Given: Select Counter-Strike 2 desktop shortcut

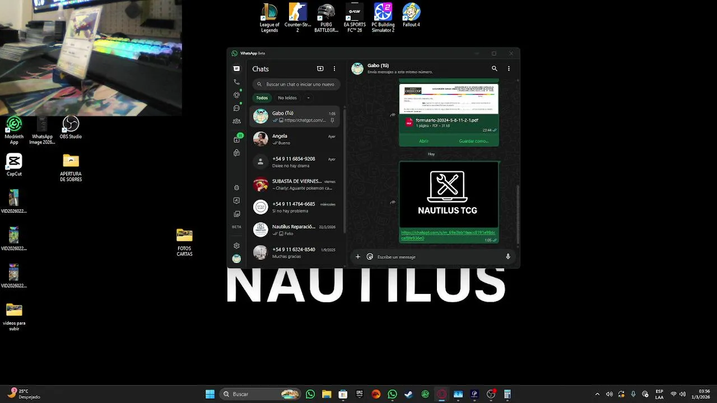Looking at the screenshot, I should (x=297, y=18).
